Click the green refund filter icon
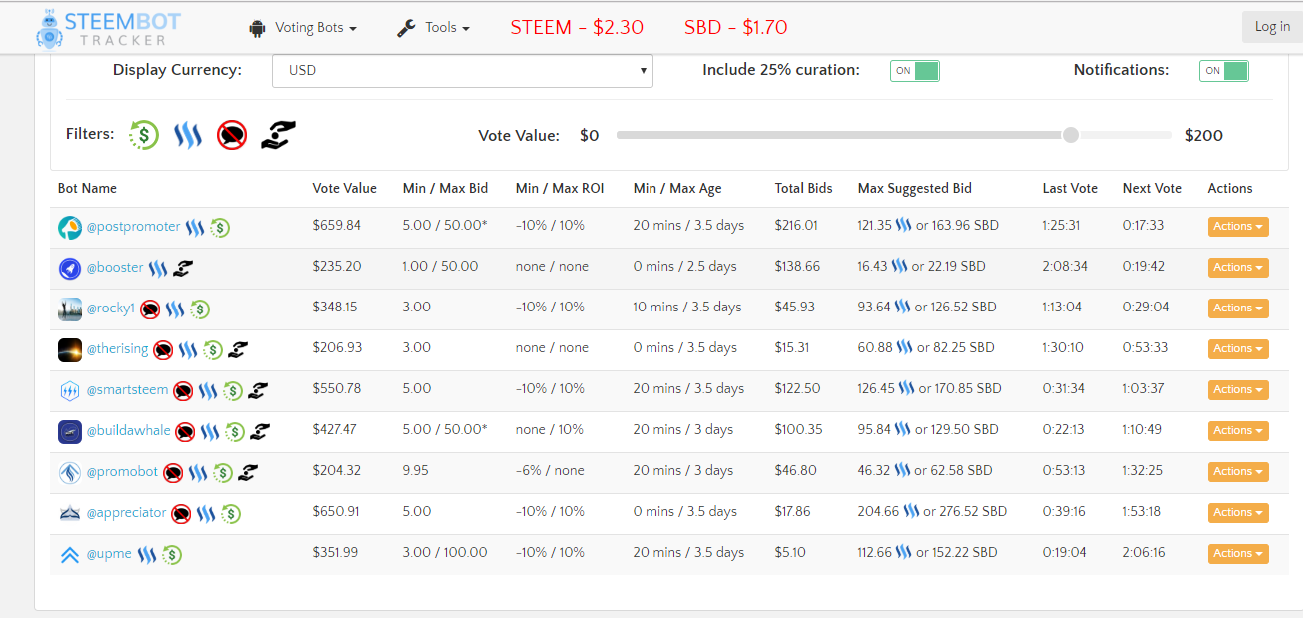Screen dimensions: 1303x618 point(144,135)
